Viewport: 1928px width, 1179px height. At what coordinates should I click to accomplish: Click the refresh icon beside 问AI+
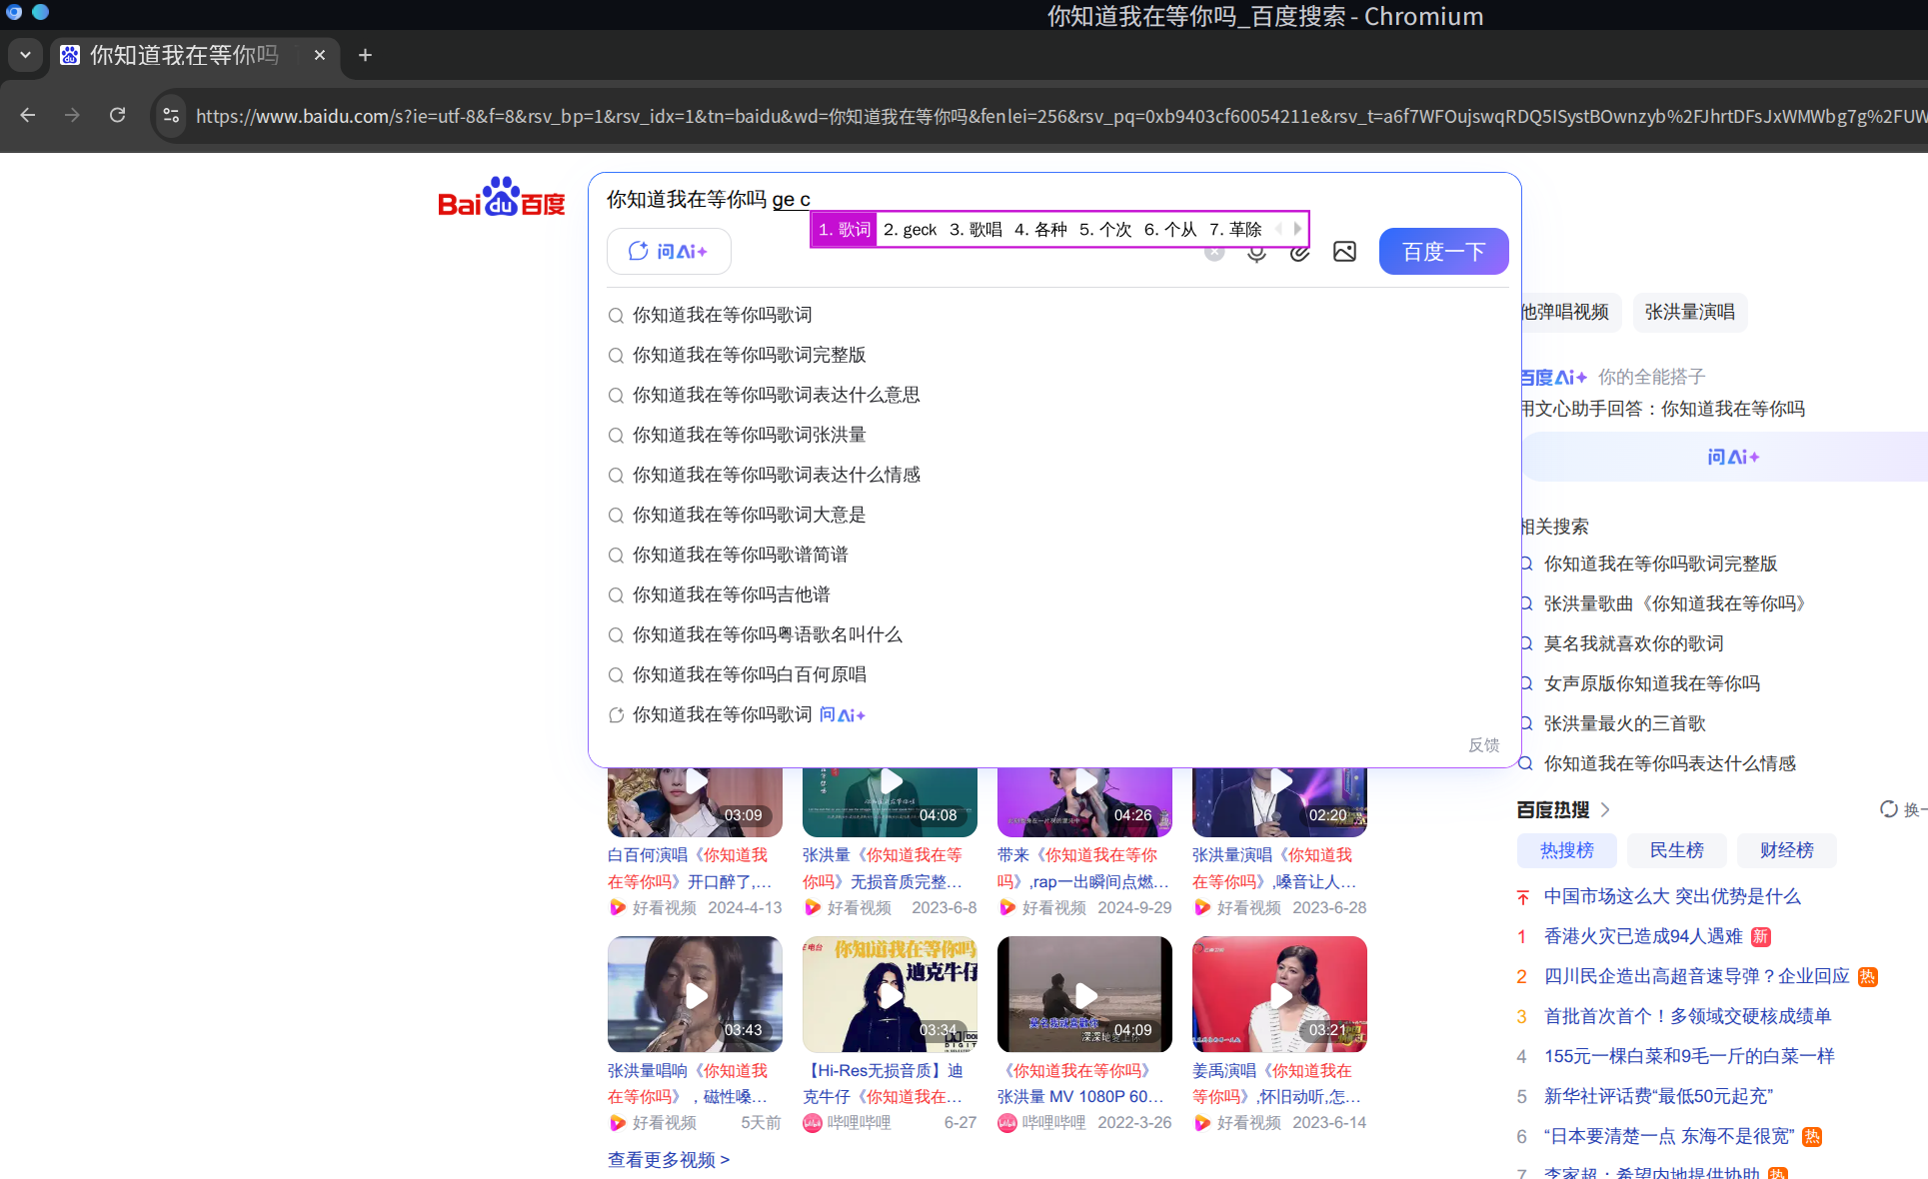click(639, 251)
